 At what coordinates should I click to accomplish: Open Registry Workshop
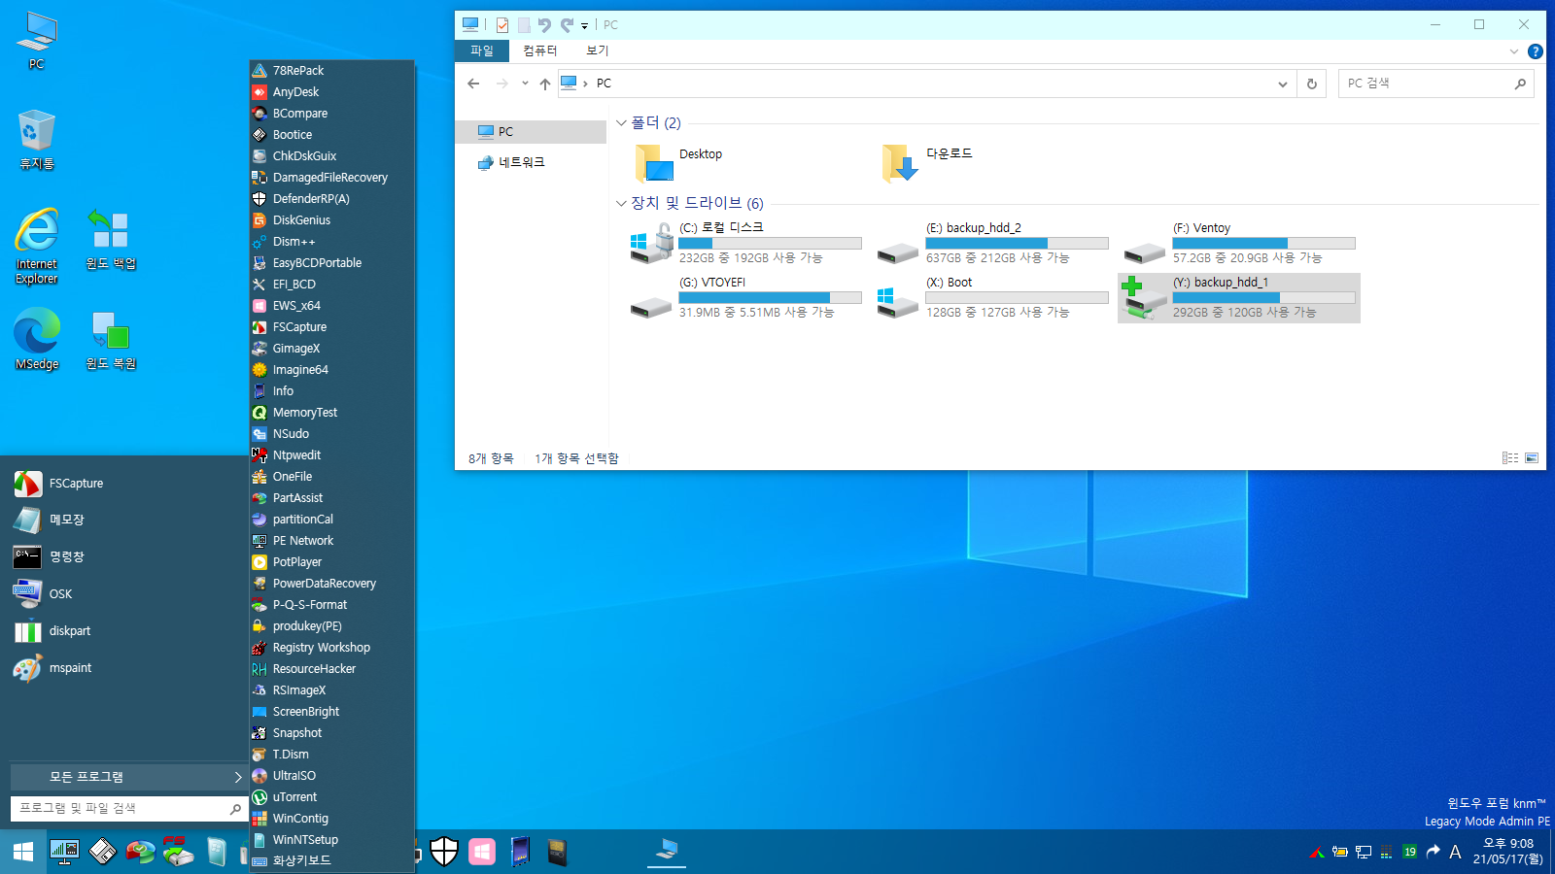point(331,648)
